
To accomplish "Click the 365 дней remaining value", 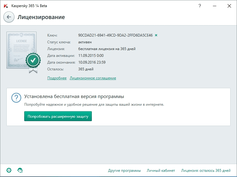I will point(86,69).
